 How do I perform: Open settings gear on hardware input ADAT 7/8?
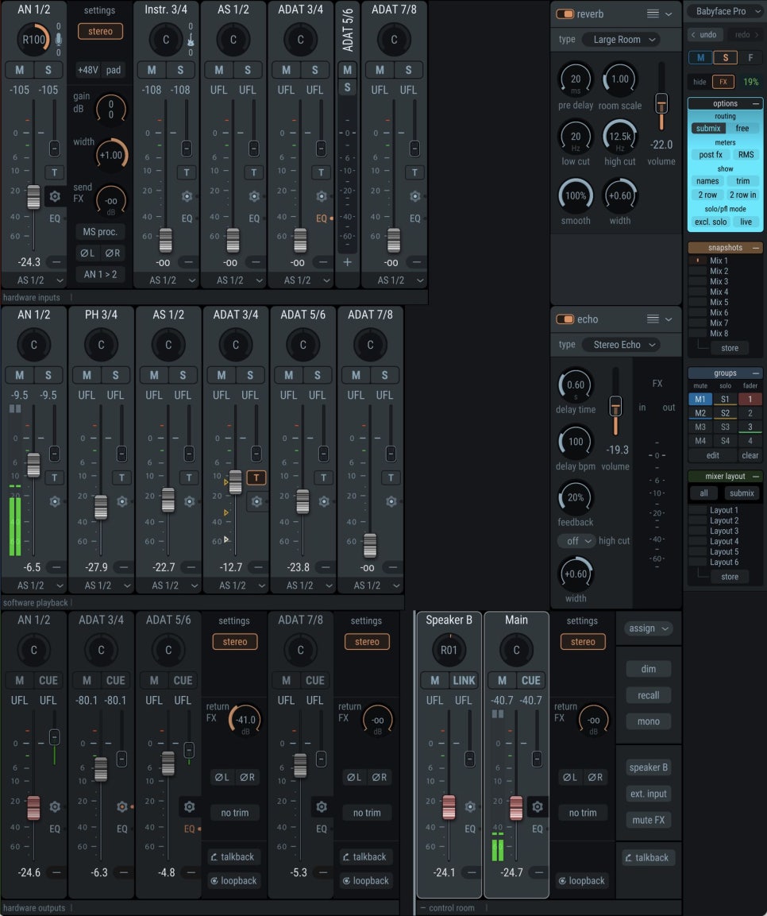pyautogui.click(x=415, y=196)
